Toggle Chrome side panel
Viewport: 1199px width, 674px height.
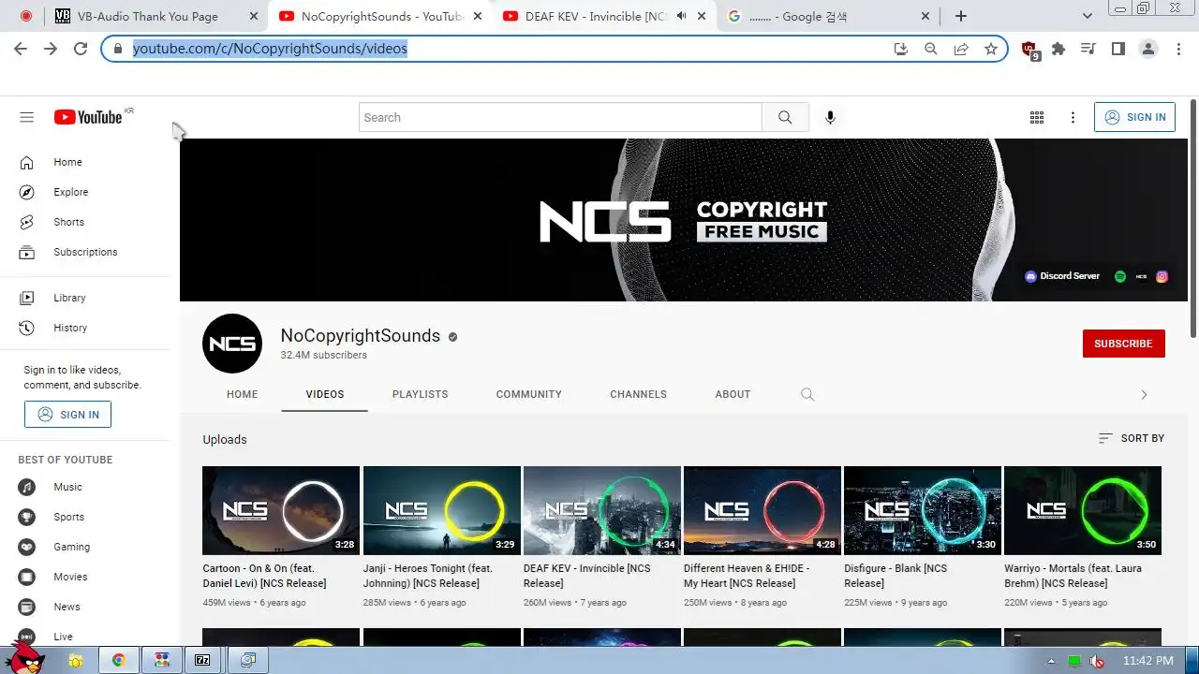point(1118,49)
